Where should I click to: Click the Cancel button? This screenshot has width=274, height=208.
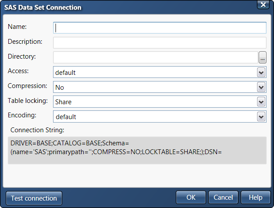pyautogui.click(x=223, y=198)
